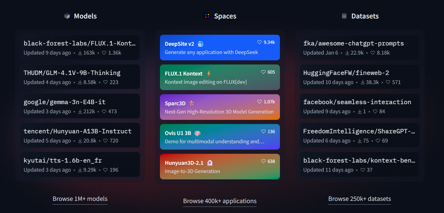Open the Browse 400k+ applications link
This screenshot has width=444, height=213.
[x=220, y=201]
